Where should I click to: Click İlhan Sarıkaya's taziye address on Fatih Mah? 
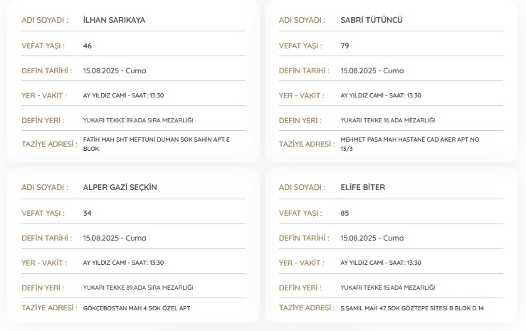pos(157,145)
